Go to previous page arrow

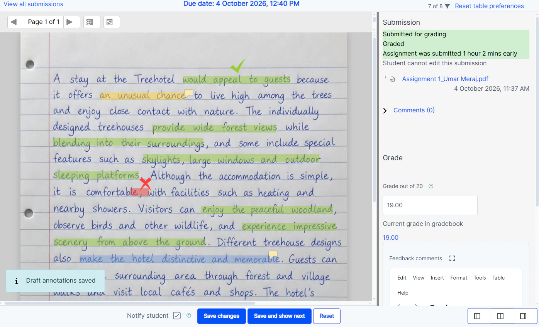14,22
